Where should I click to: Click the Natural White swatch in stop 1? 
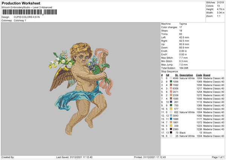coord(171,78)
